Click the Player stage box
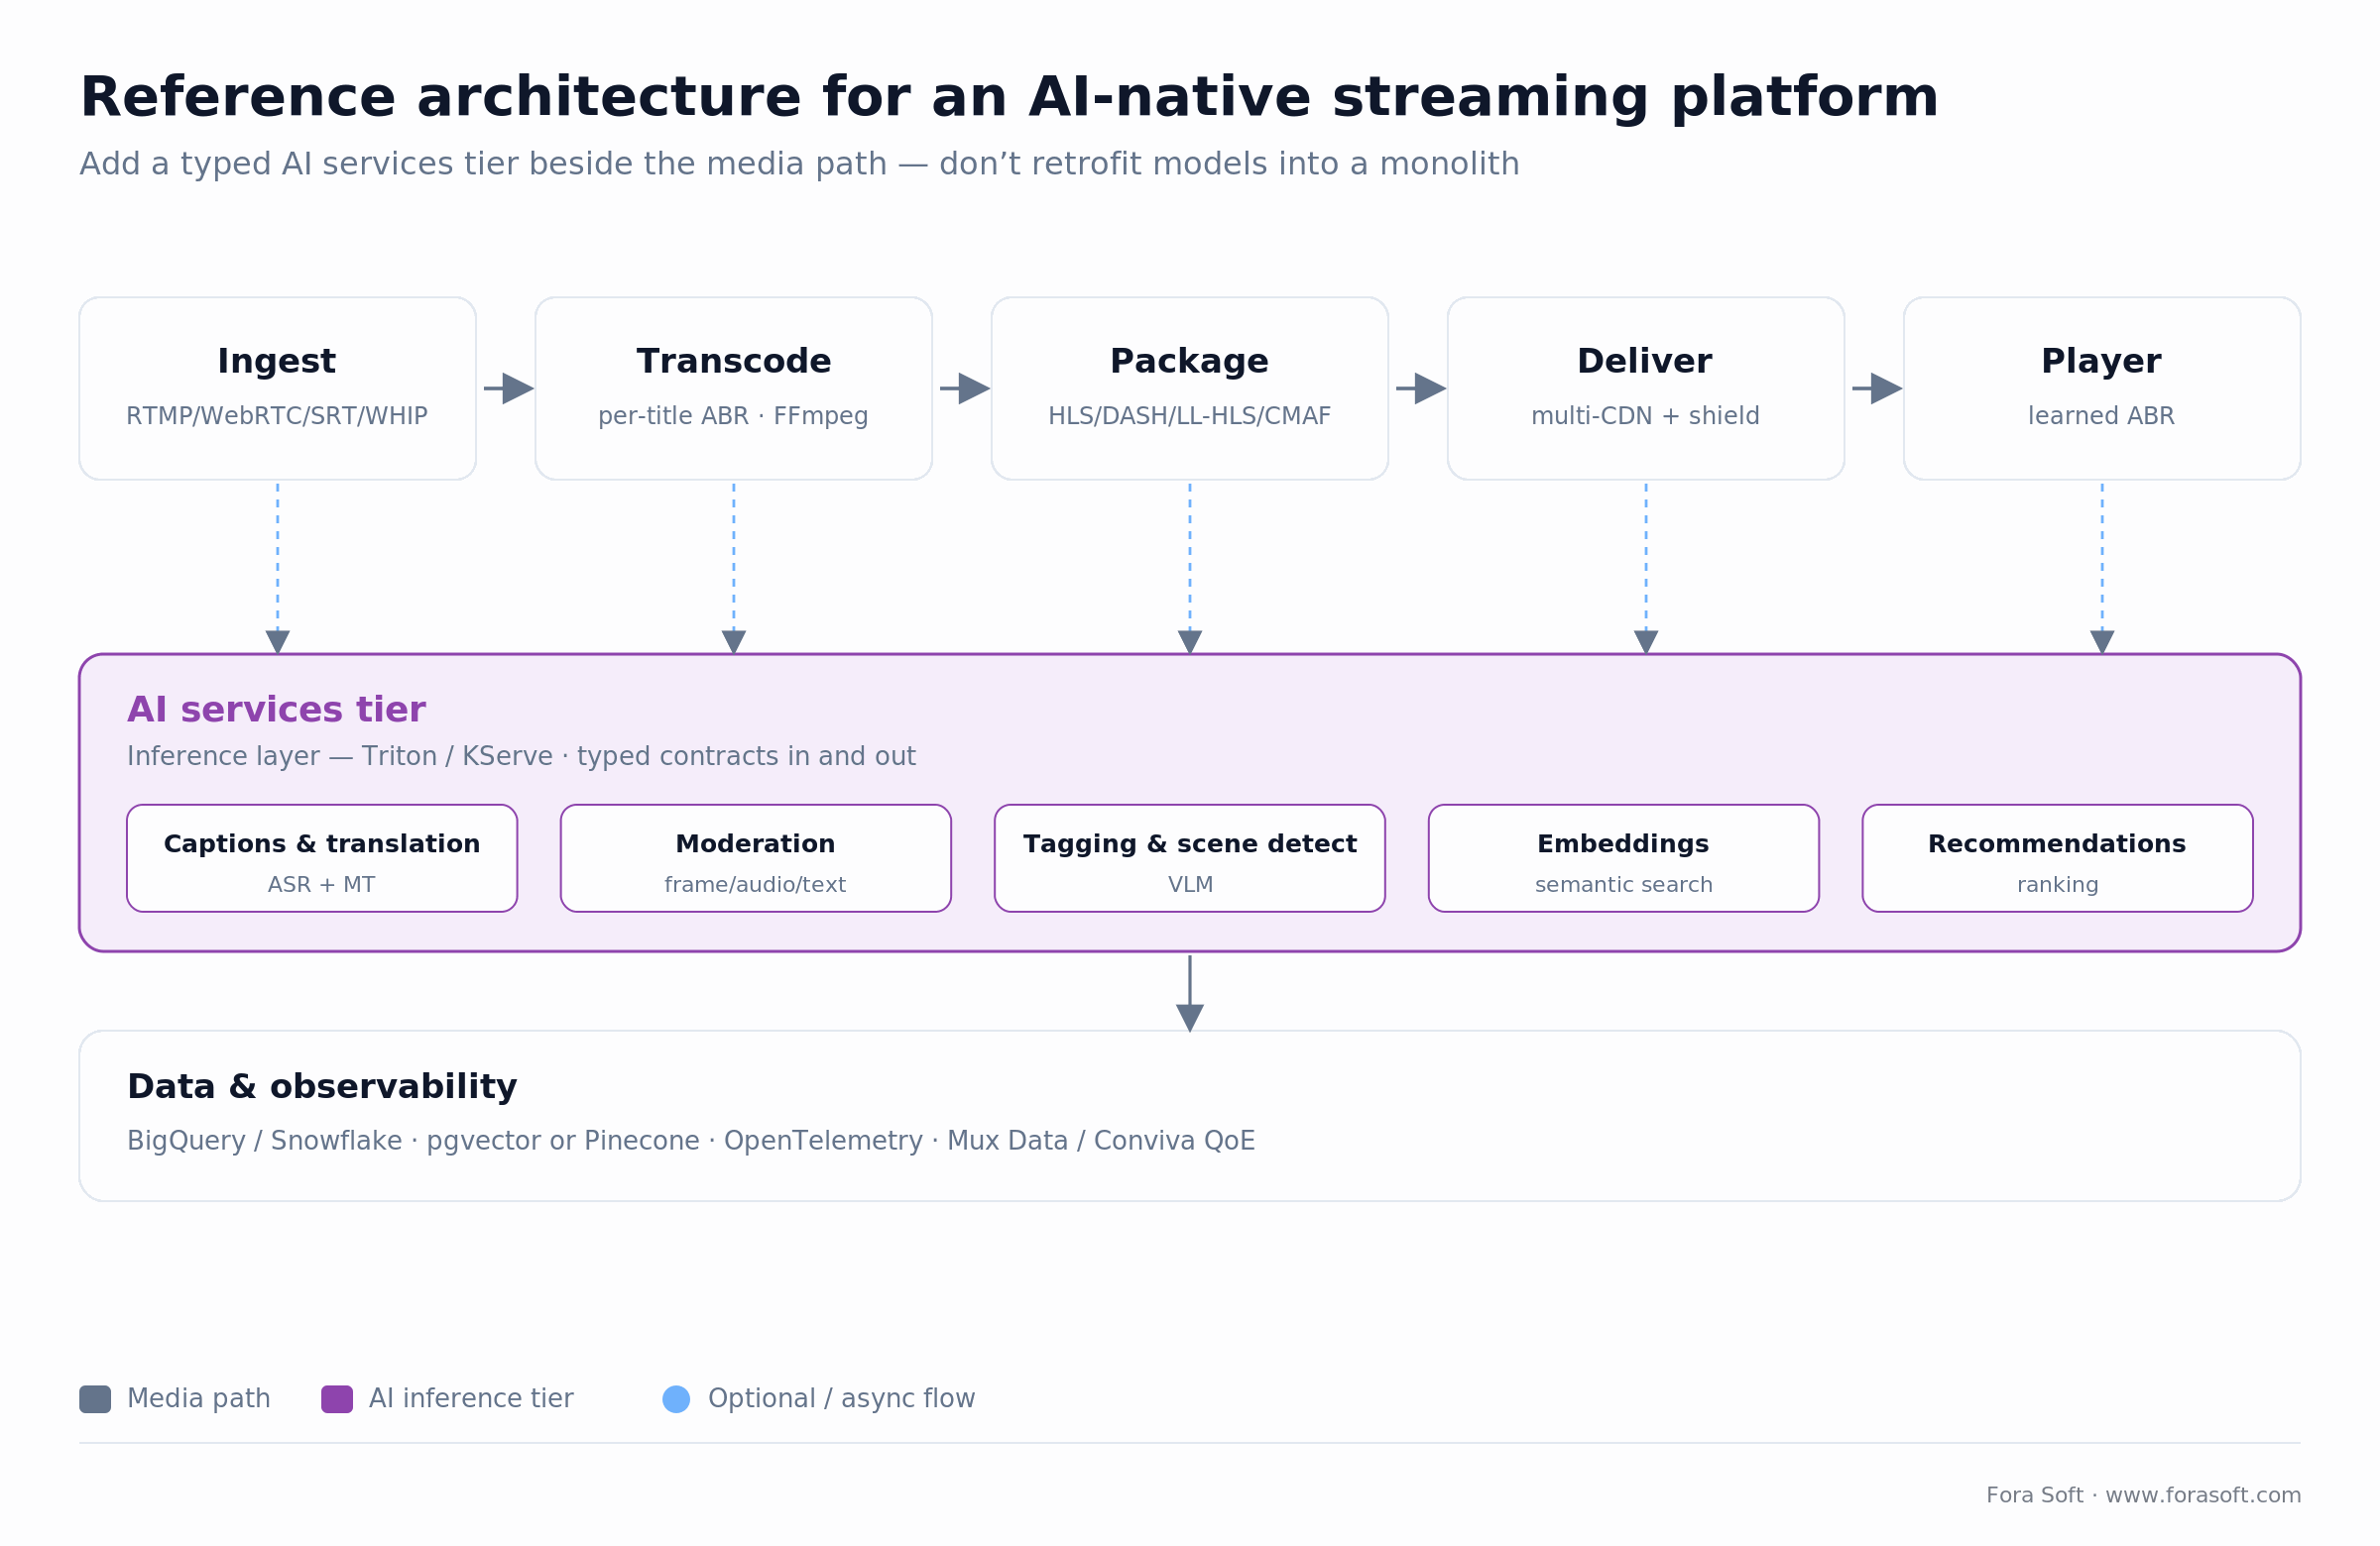 2102,387
